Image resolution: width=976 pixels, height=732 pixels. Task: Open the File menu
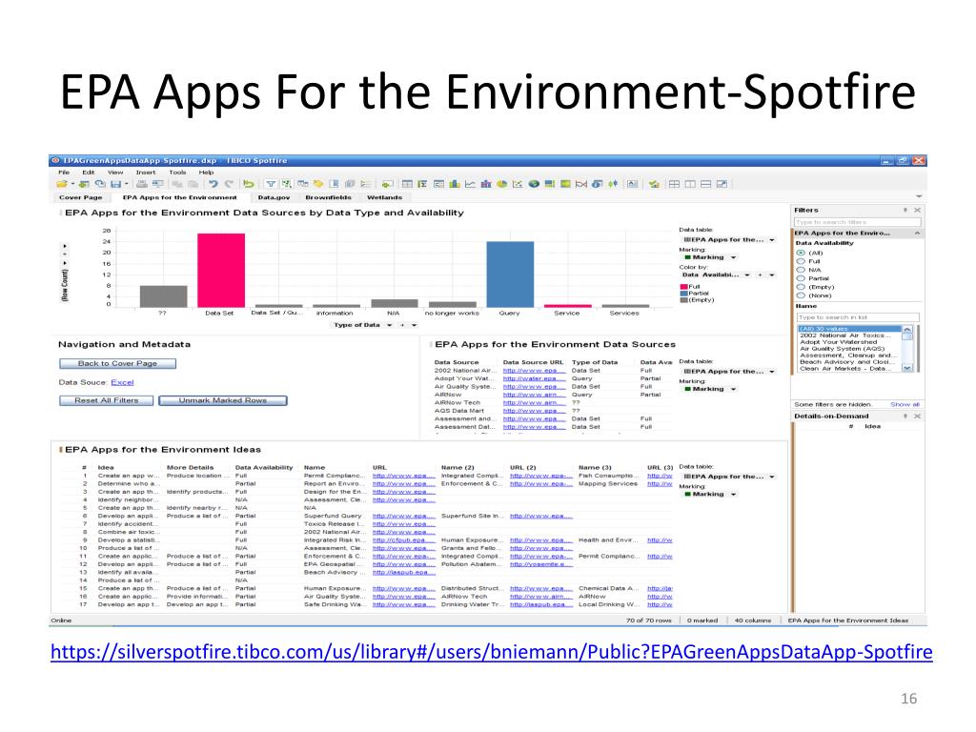click(64, 173)
